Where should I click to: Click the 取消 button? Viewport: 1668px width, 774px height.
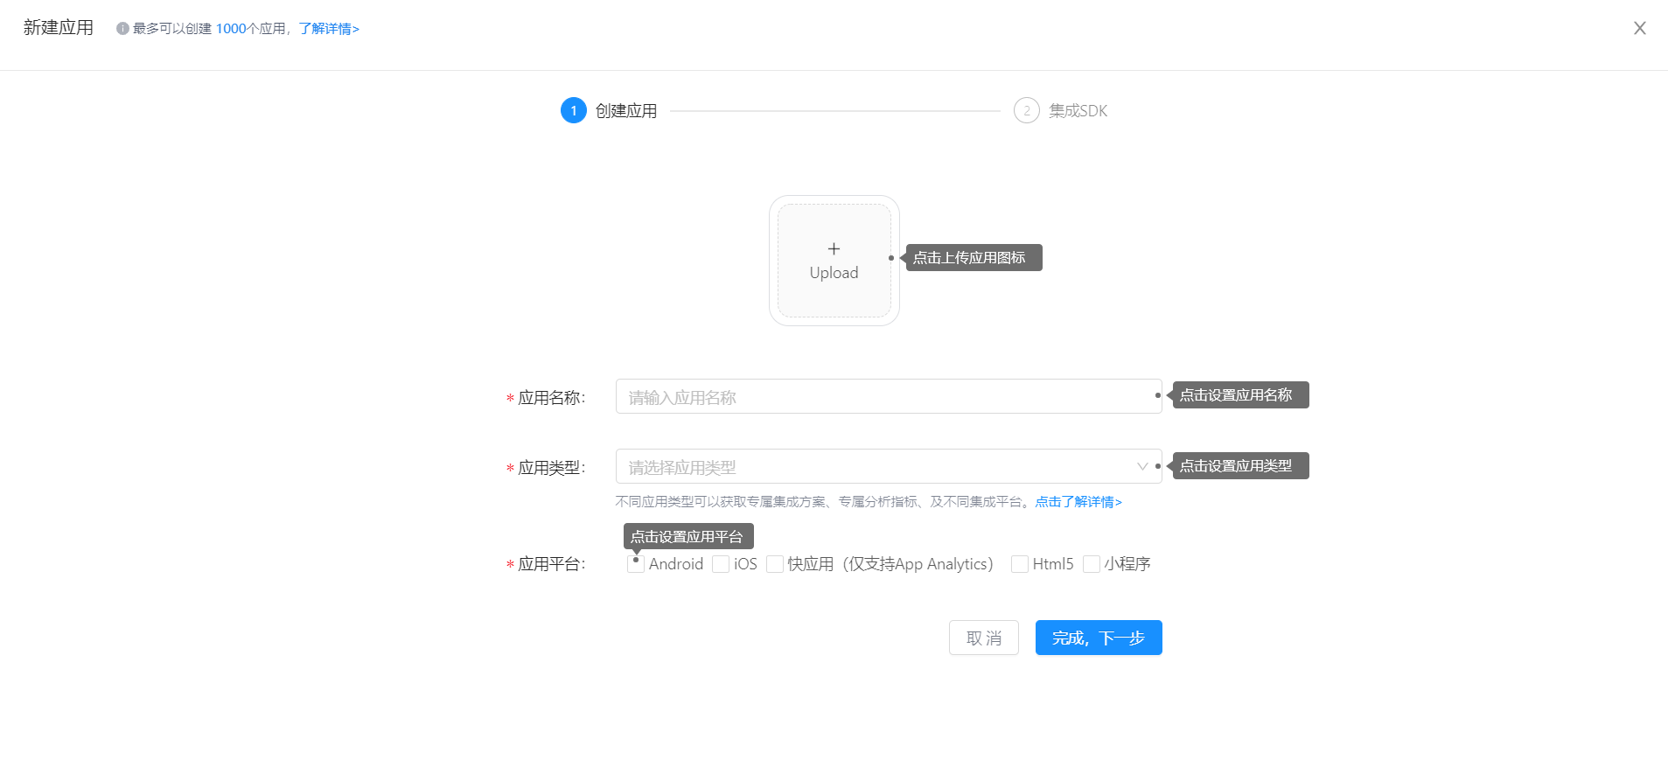(984, 638)
